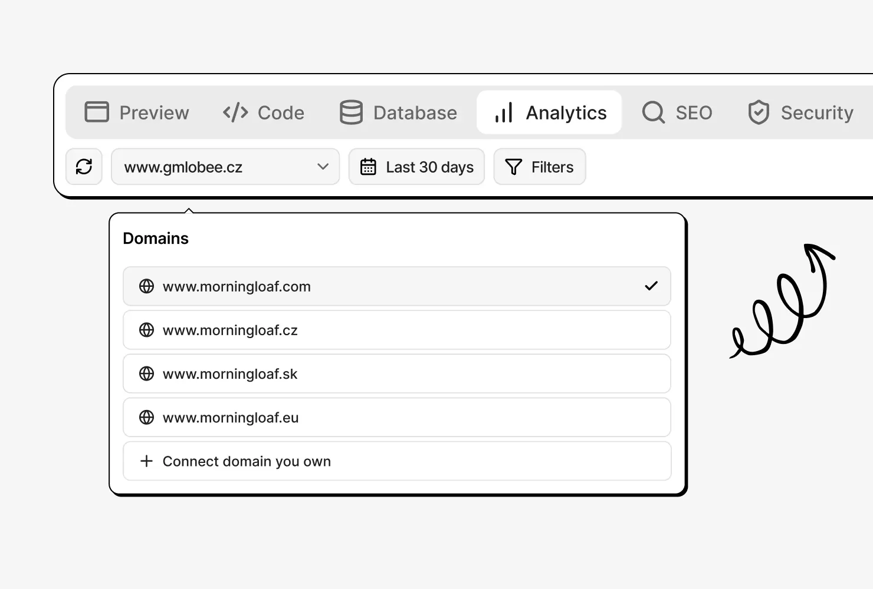Open the Filters button
The image size is (873, 589).
(x=540, y=167)
